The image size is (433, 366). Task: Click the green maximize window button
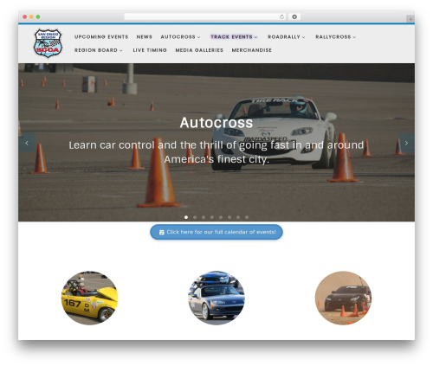[38, 17]
